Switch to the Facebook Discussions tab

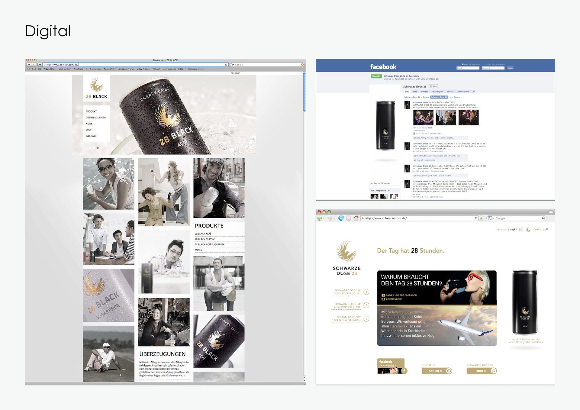[463, 92]
